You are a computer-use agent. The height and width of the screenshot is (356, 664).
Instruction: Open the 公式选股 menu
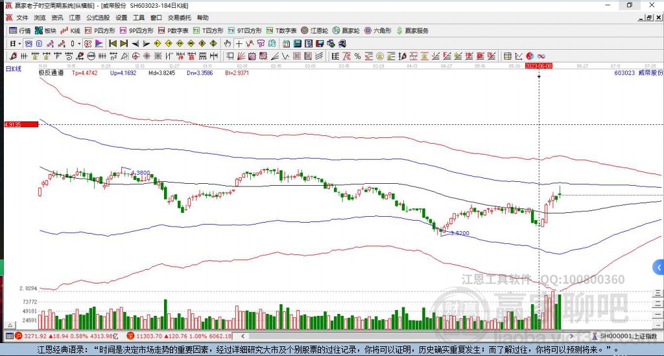[x=98, y=17]
